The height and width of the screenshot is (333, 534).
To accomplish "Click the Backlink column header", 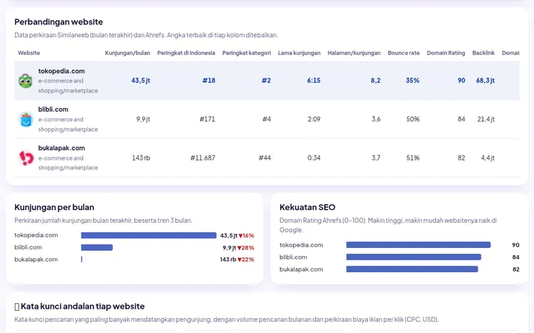I will click(484, 53).
